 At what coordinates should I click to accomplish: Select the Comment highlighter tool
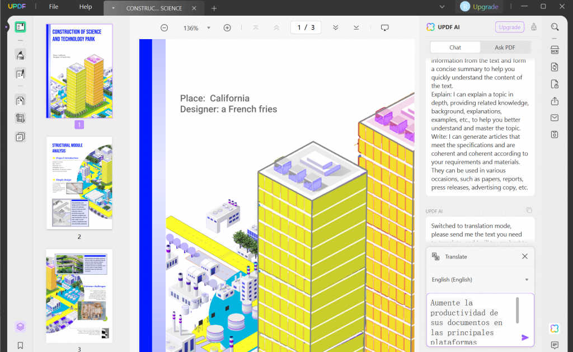coord(20,55)
